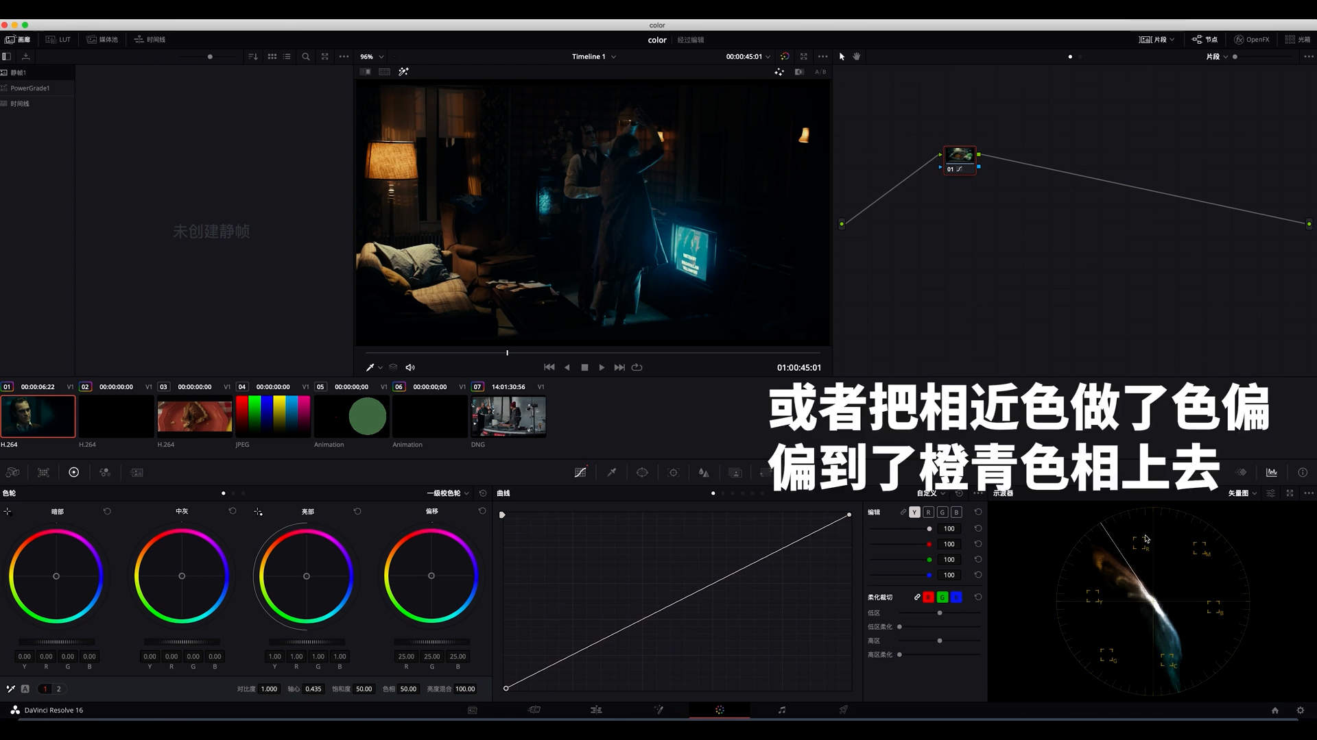Image resolution: width=1317 pixels, height=740 pixels.
Task: Click the highlight viewer wand icon
Action: 403,71
